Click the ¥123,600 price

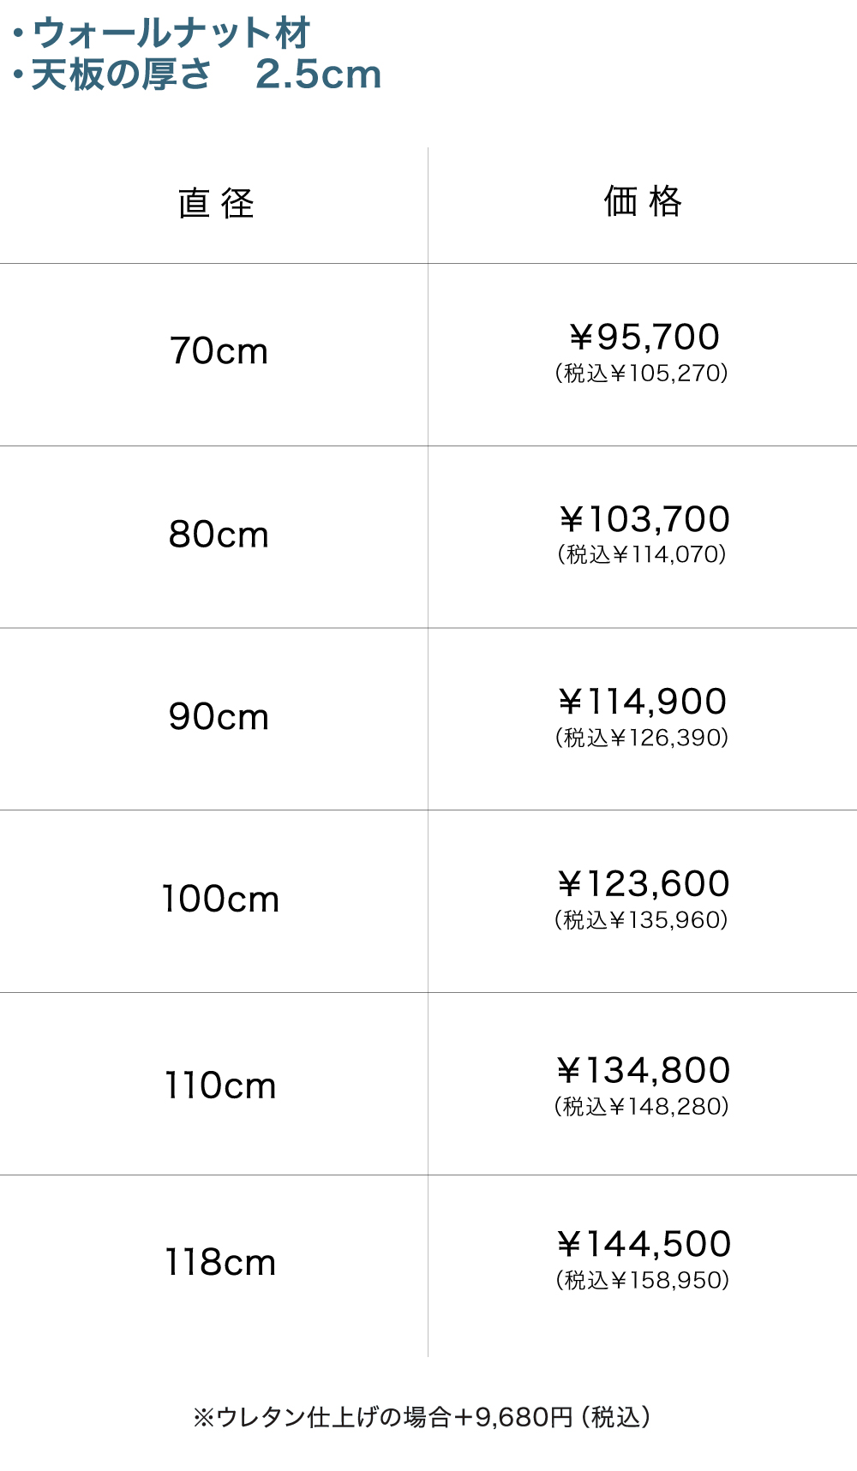pos(644,884)
